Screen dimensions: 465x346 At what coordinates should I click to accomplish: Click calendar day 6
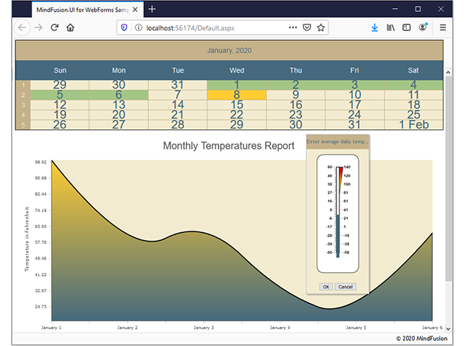(x=119, y=95)
